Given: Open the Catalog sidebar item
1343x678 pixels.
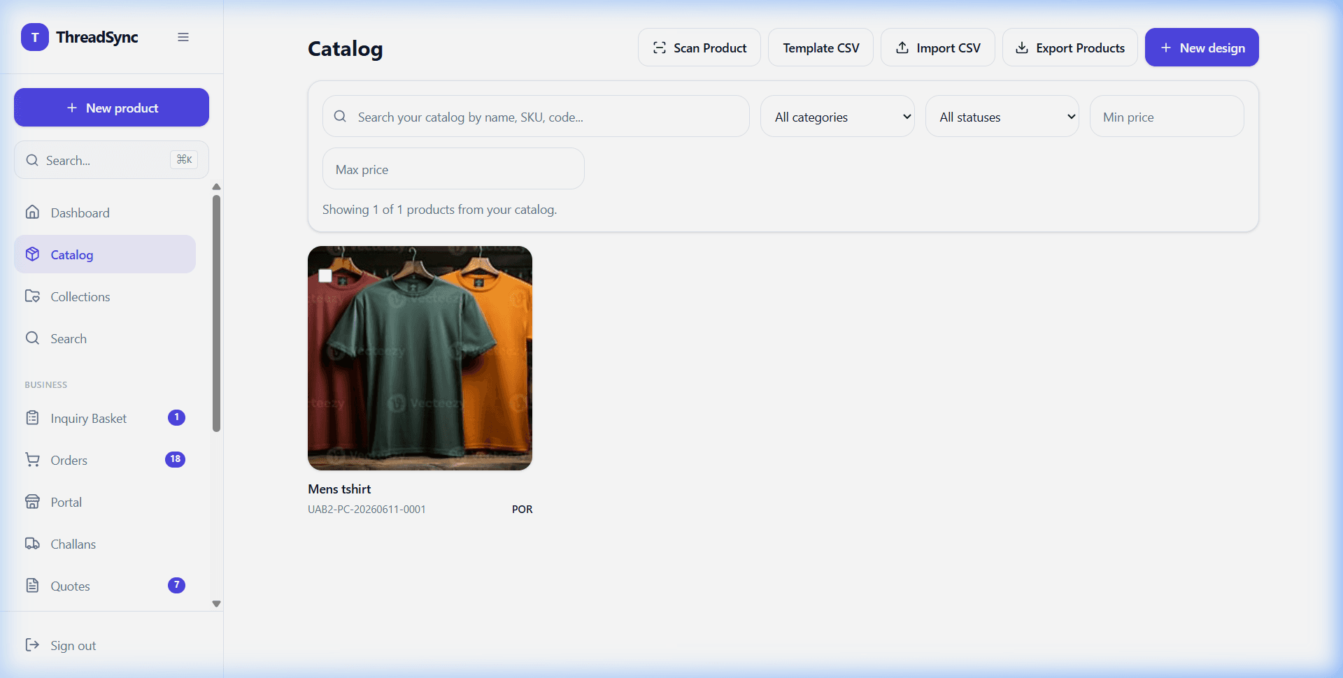Looking at the screenshot, I should 105,254.
